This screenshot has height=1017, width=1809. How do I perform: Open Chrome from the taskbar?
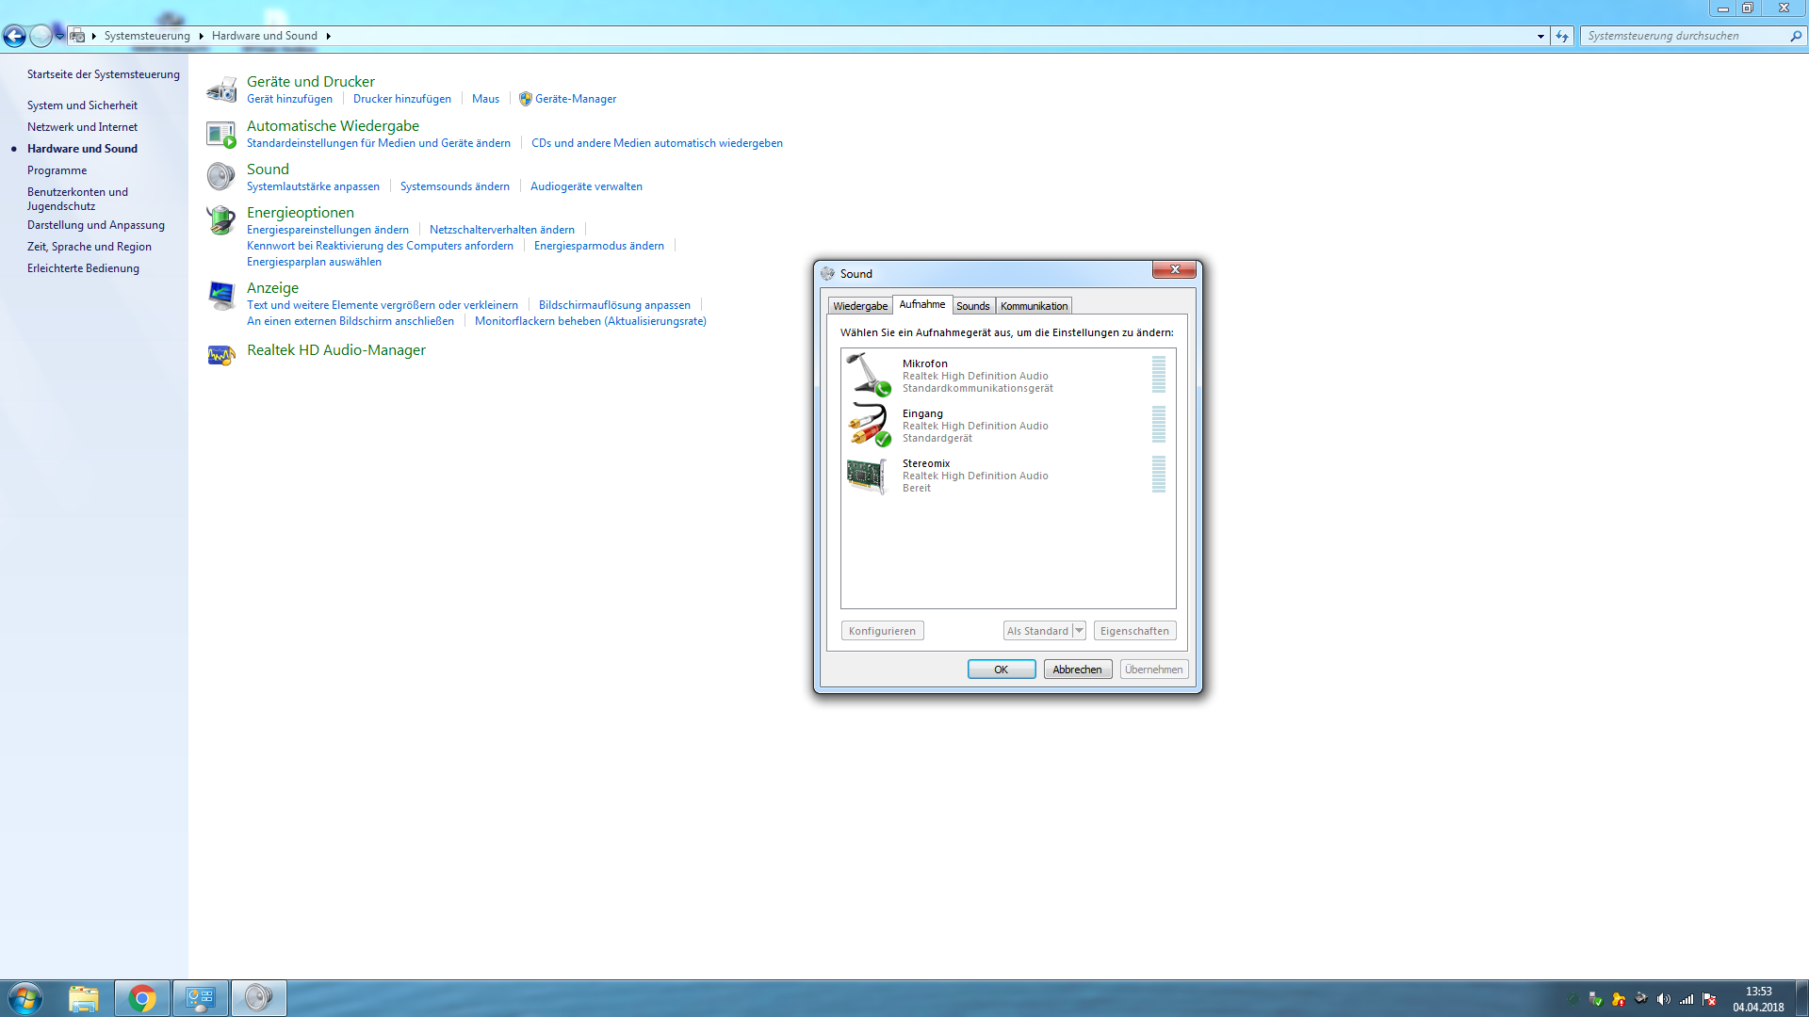[142, 998]
